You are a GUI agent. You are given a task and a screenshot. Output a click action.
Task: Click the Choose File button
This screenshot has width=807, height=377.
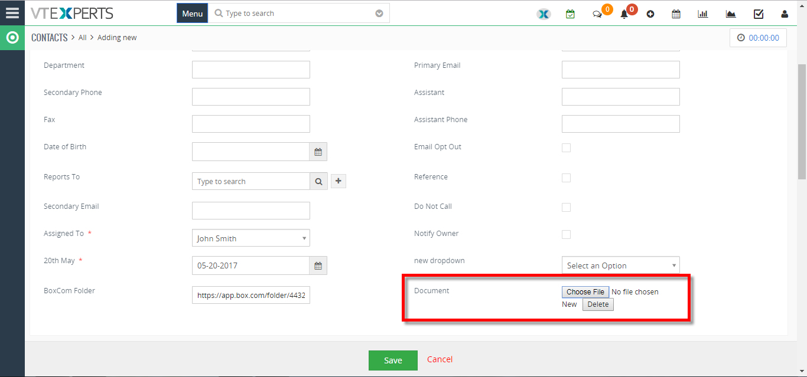click(x=585, y=292)
